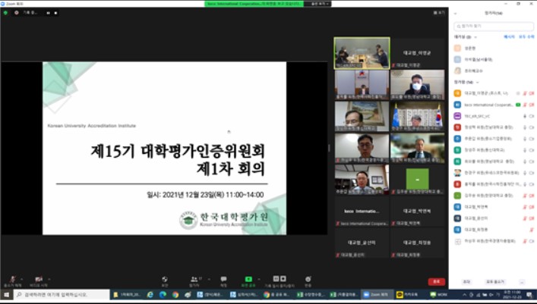Pause the recording at top left
The width and height of the screenshot is (537, 304).
point(49,13)
